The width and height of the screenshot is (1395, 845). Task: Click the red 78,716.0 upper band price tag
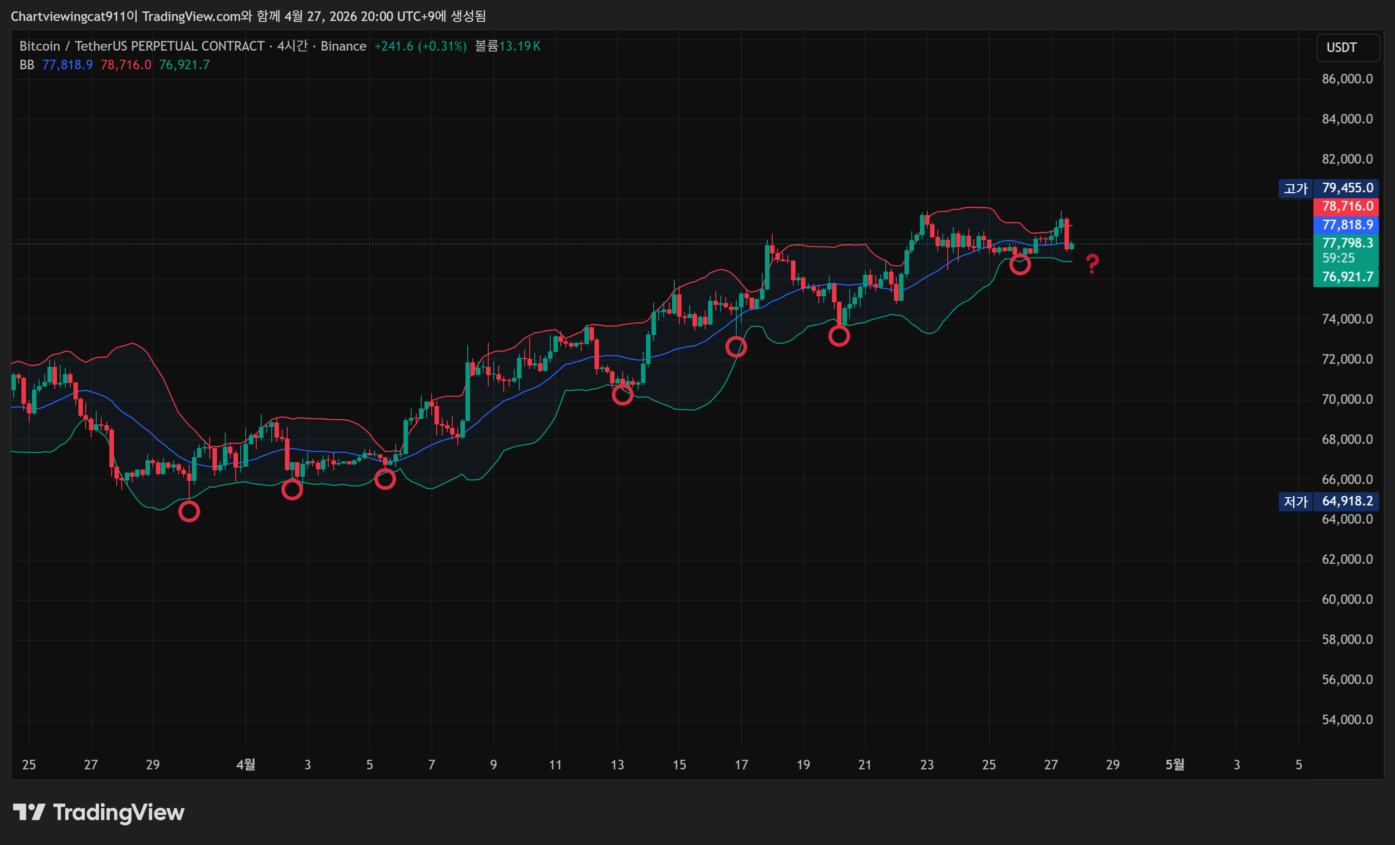pyautogui.click(x=1346, y=206)
